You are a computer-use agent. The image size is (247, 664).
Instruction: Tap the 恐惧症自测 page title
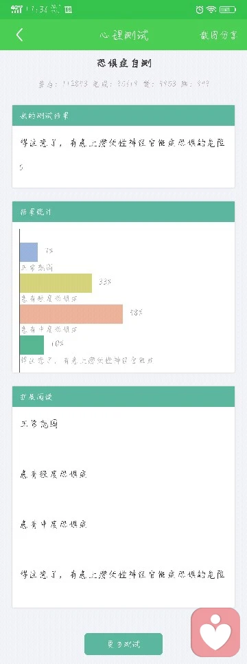[x=124, y=63]
